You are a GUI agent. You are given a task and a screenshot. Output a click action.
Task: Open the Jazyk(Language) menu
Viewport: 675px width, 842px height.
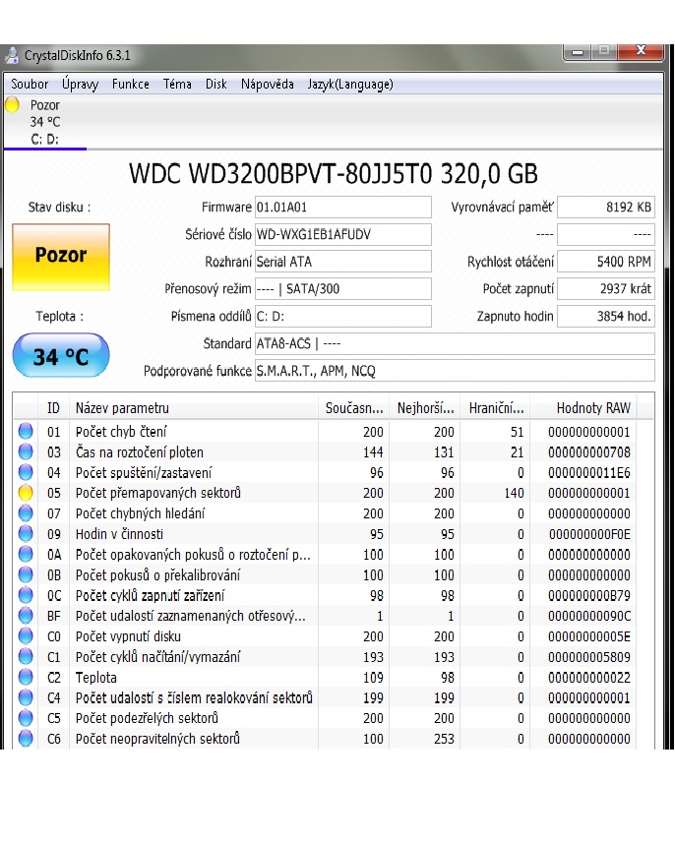pyautogui.click(x=350, y=85)
